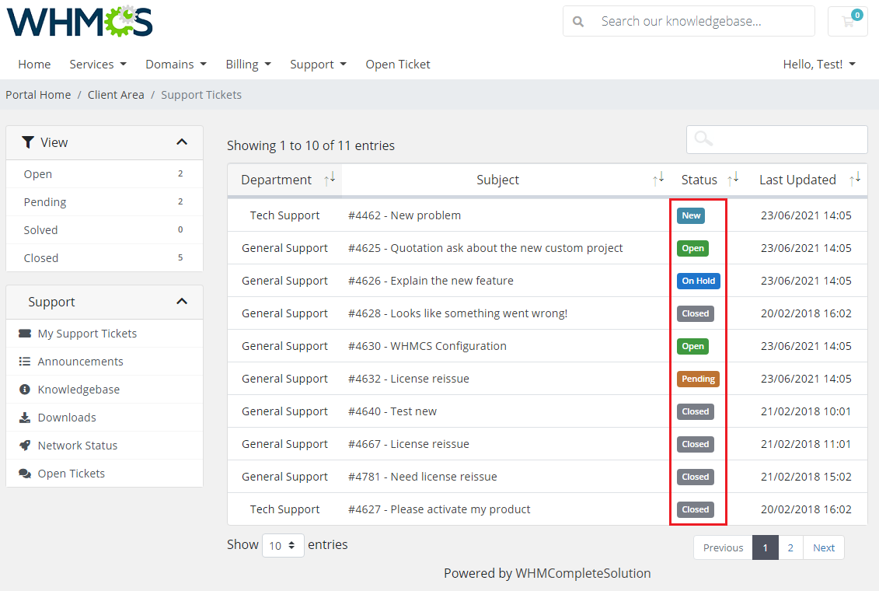Filter tickets by Solved status
This screenshot has height=591, width=879.
click(104, 230)
